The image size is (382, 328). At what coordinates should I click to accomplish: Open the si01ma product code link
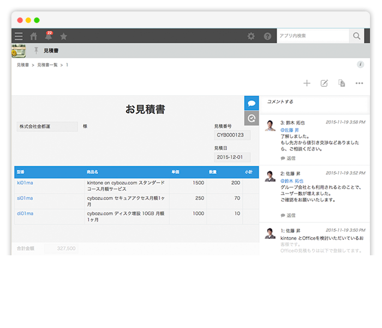pos(25,198)
